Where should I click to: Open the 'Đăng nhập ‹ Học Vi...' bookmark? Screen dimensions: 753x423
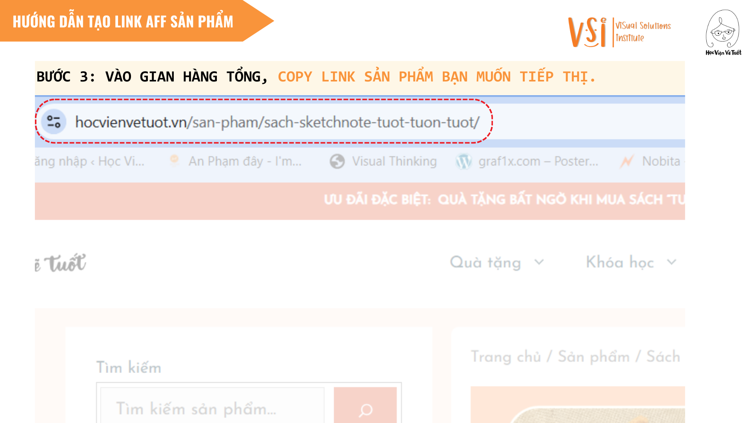tap(90, 161)
